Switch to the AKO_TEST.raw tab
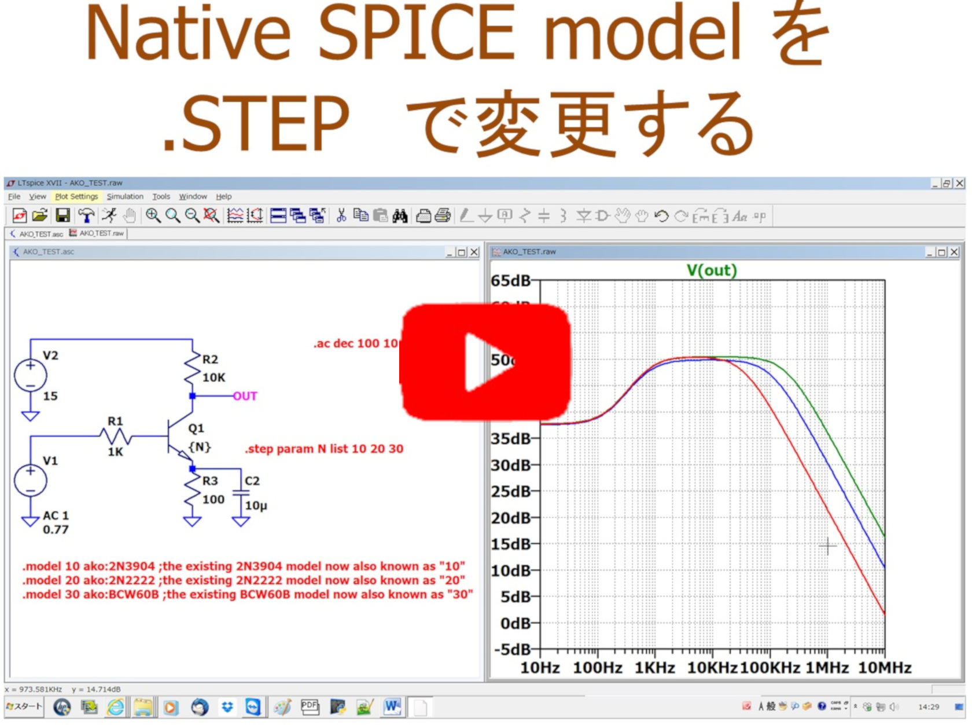 click(x=97, y=233)
